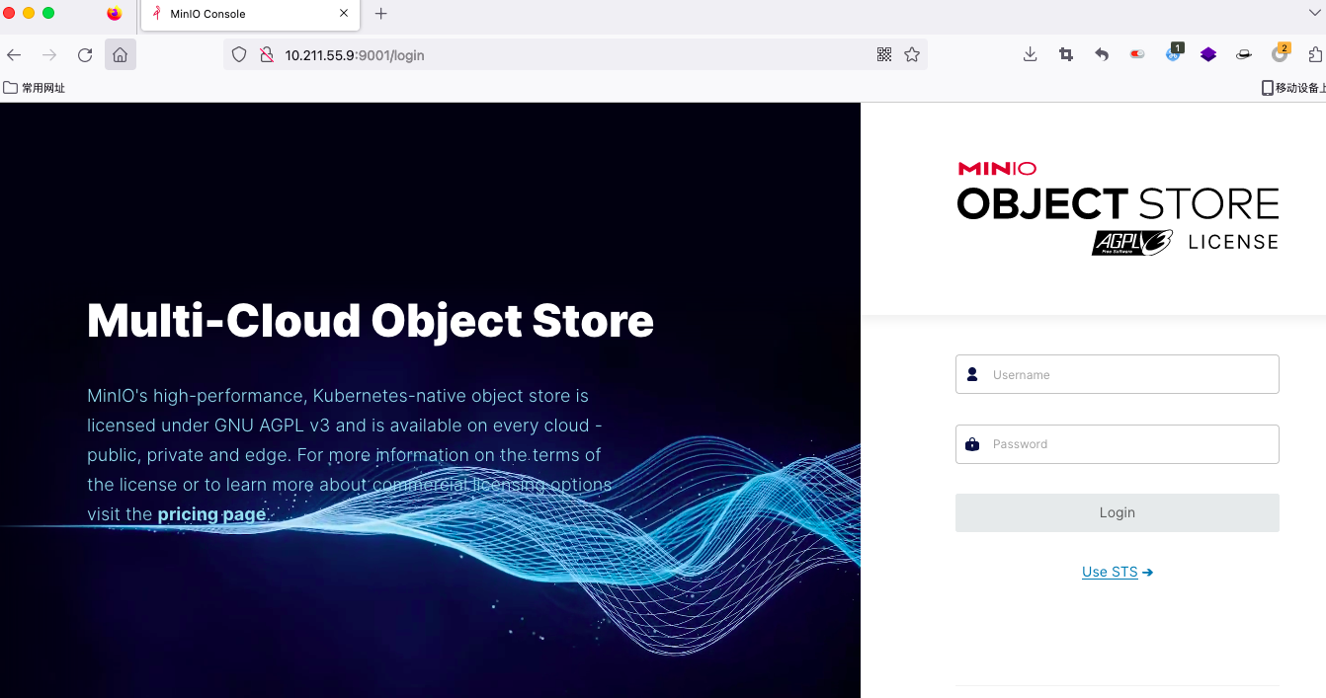Image resolution: width=1326 pixels, height=698 pixels.
Task: Bookmark this page with the star icon
Action: coord(912,54)
